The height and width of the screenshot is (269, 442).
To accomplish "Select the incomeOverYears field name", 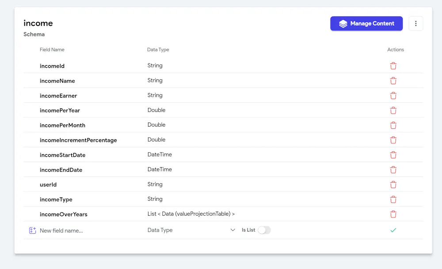I will click(x=63, y=214).
